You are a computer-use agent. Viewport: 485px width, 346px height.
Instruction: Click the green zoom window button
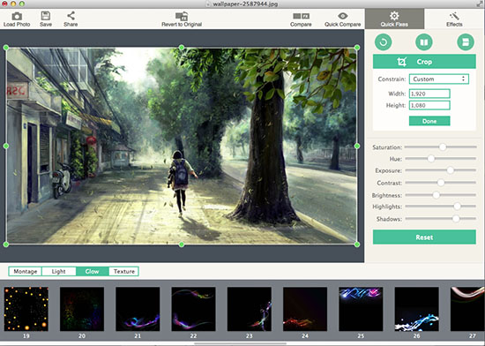pyautogui.click(x=22, y=4)
